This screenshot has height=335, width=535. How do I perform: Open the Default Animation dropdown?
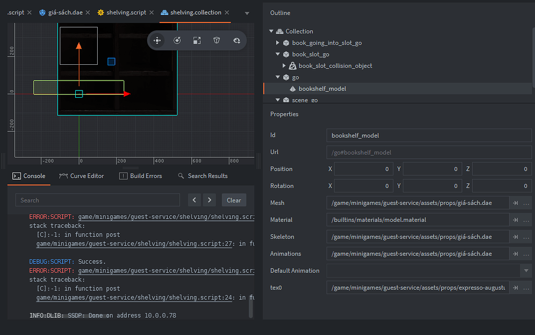(x=526, y=270)
